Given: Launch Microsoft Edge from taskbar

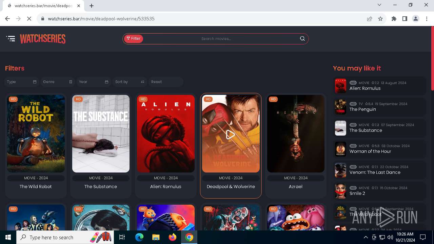Looking at the screenshot, I should [x=139, y=237].
